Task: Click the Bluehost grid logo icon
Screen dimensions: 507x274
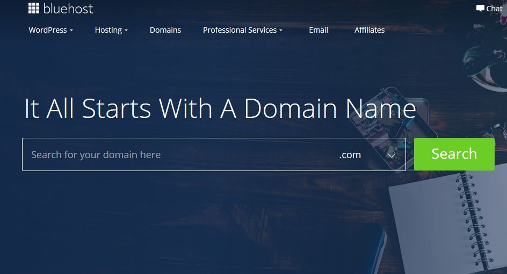Action: tap(34, 8)
